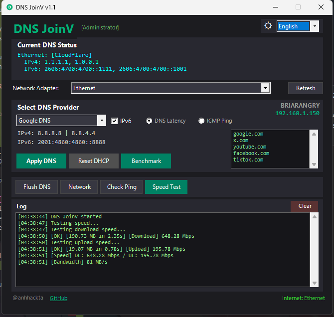
Task: Click the IPv6: 2001:4860:4860::8888 line
Action: pos(61,142)
